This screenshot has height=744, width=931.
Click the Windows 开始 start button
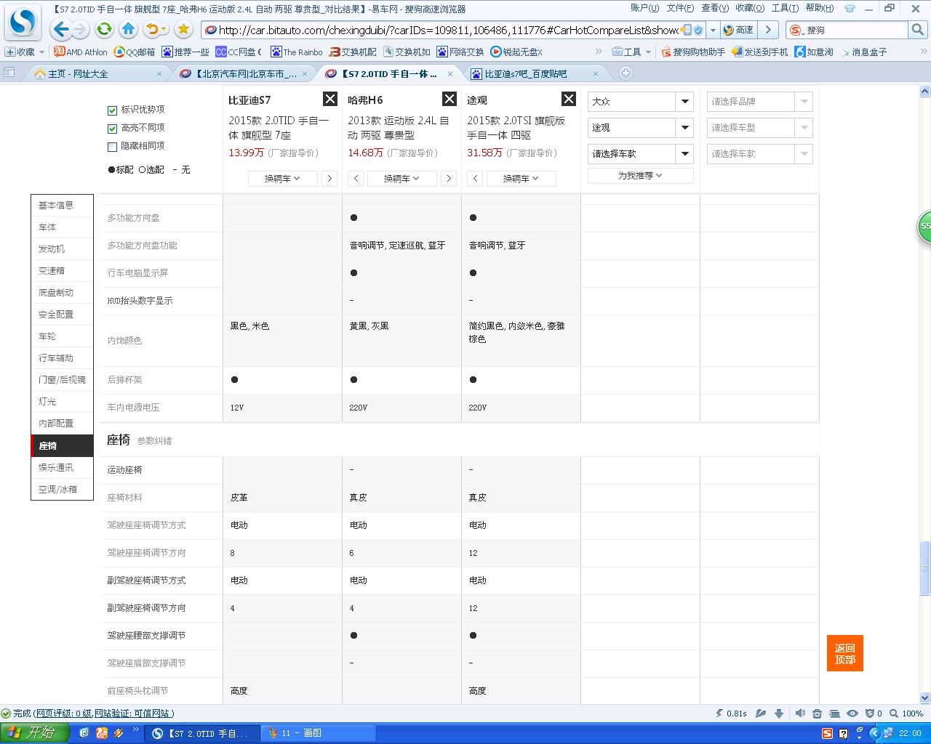click(x=34, y=733)
